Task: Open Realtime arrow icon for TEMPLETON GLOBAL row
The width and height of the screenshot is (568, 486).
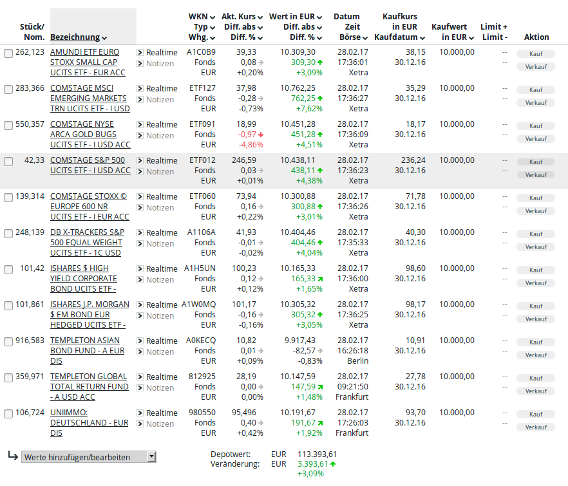Action: coord(140,377)
